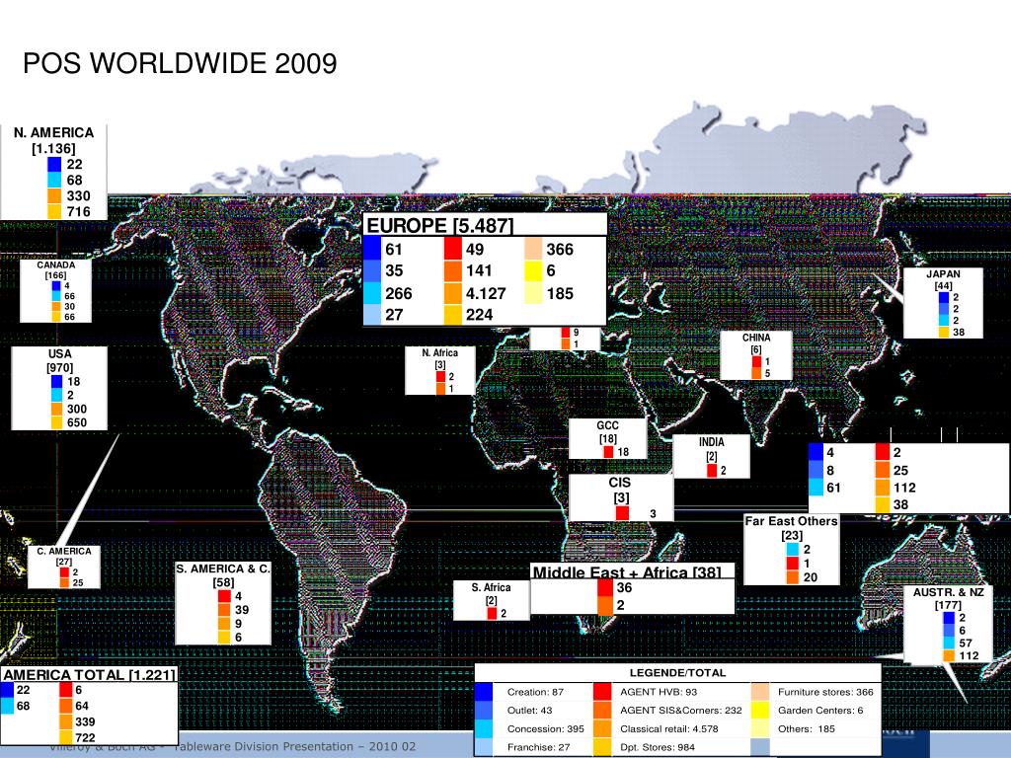
Task: Click the value 39 in S. America box
Action: coord(242,610)
